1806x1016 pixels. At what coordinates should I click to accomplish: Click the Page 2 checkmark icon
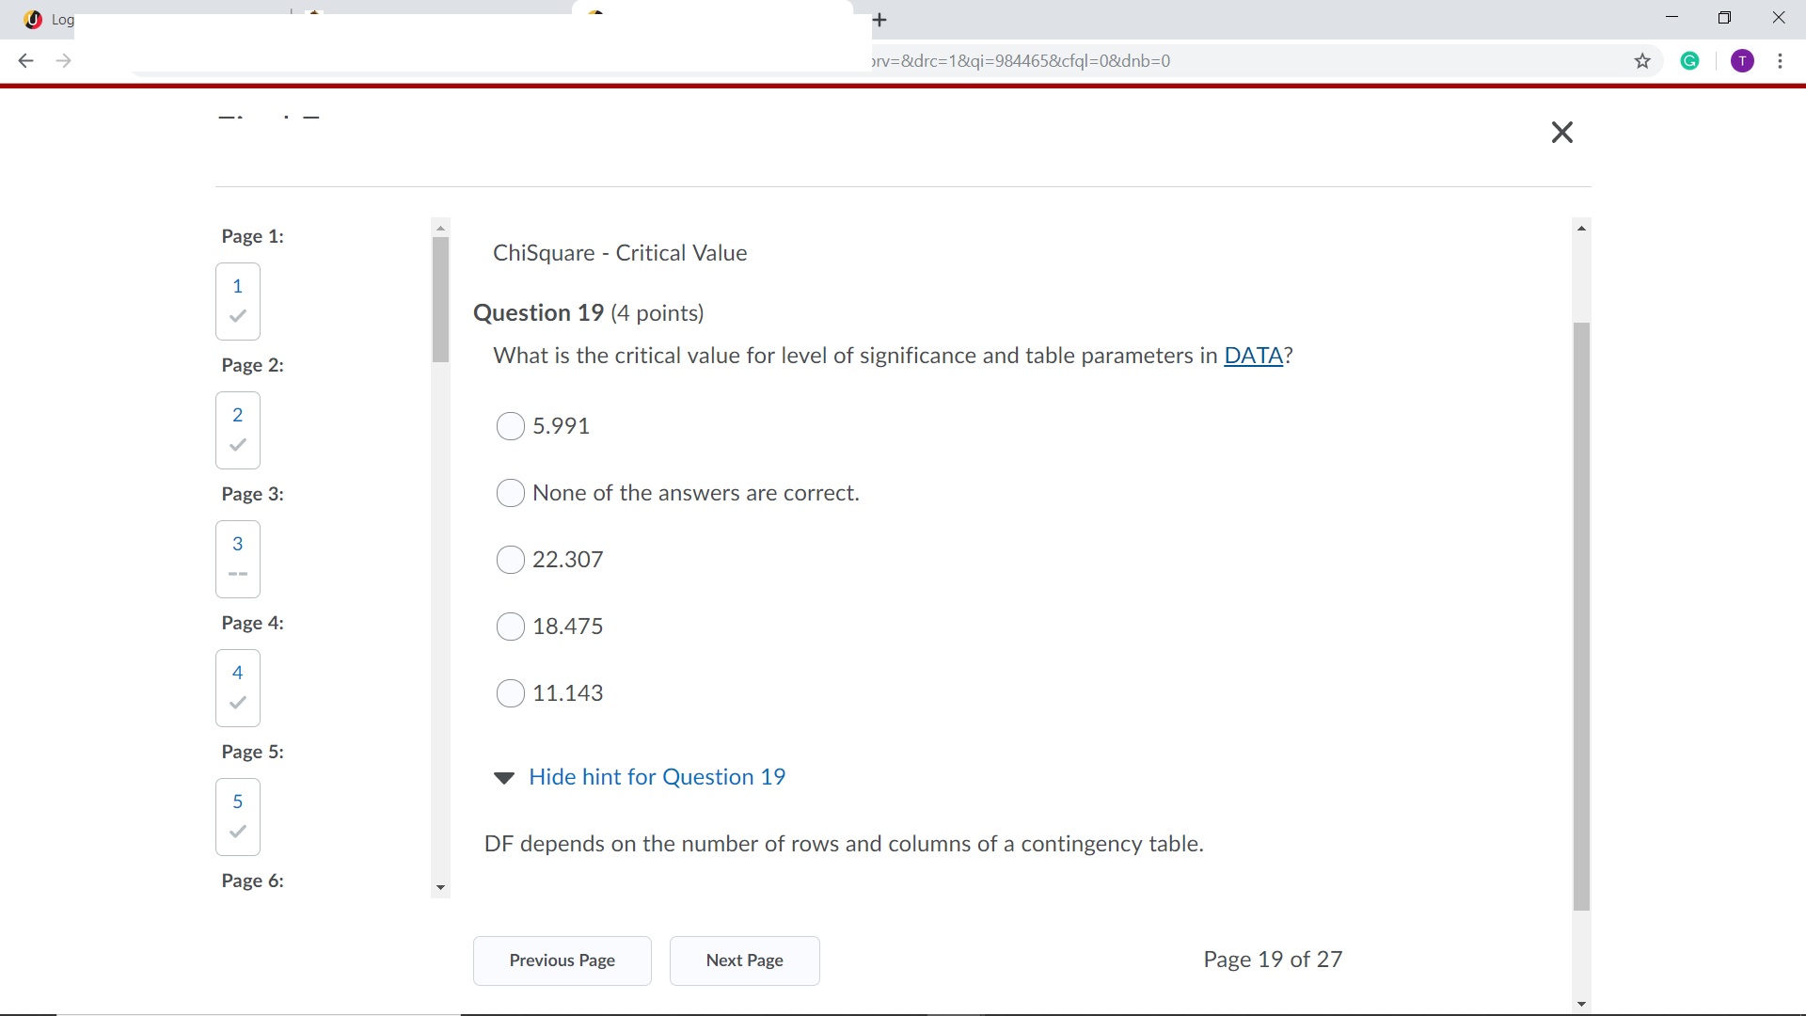[x=237, y=444]
